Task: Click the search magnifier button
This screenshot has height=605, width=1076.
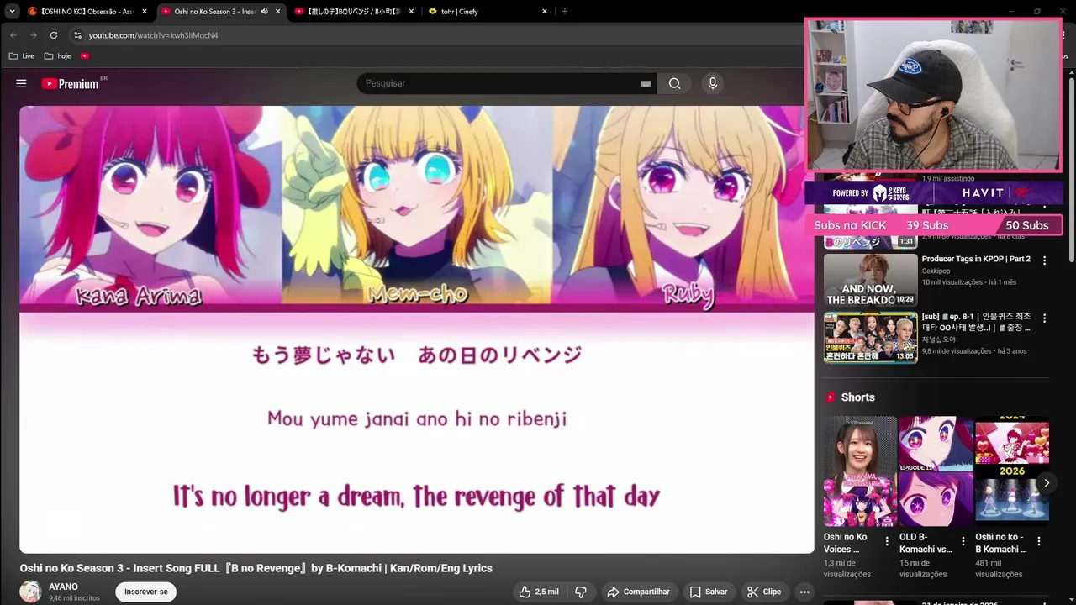Action: tap(674, 83)
